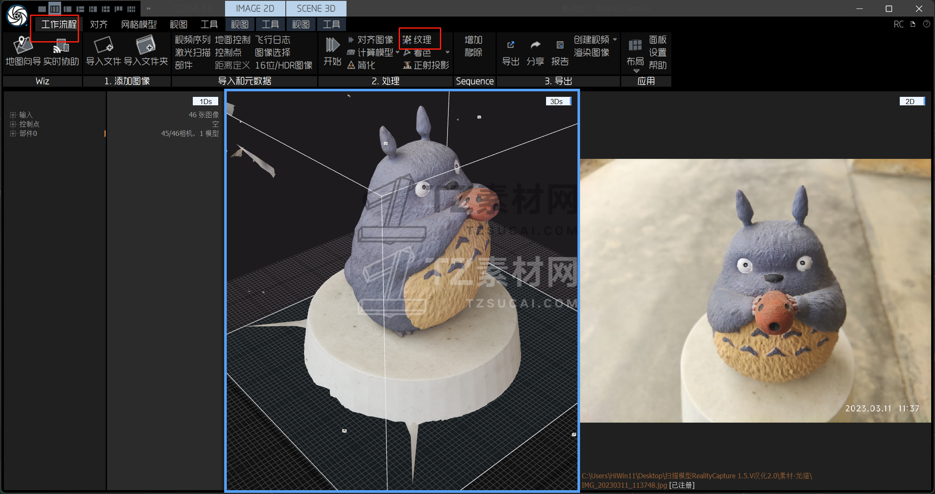Viewport: 935px width, 494px height.
Task: Select the highlighted three-column layout icon
Action: [55, 8]
